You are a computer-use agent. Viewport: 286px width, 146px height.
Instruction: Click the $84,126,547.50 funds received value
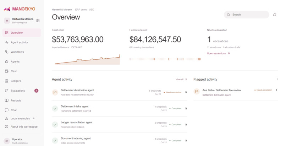point(155,40)
